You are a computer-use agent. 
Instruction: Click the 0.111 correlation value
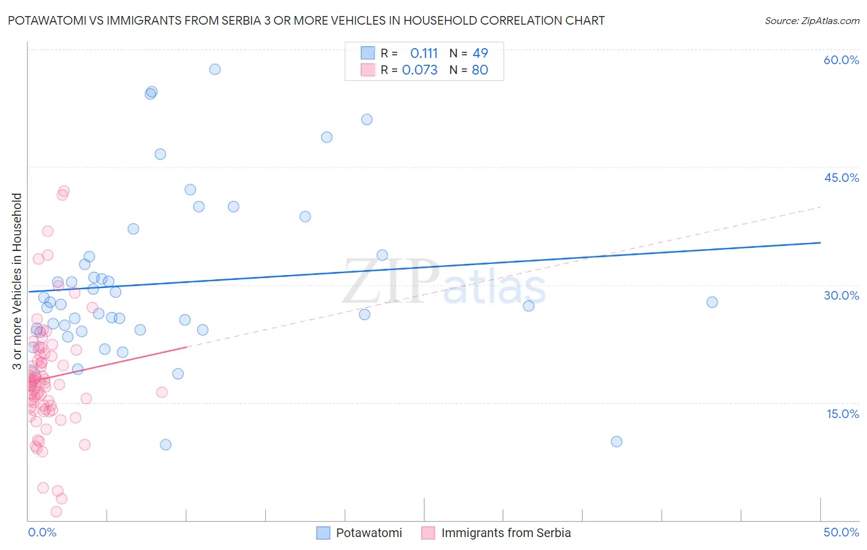[x=424, y=53]
